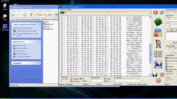Click the floppy disk save icon
Screen dimensions: 177x99
pyautogui.click(x=155, y=75)
